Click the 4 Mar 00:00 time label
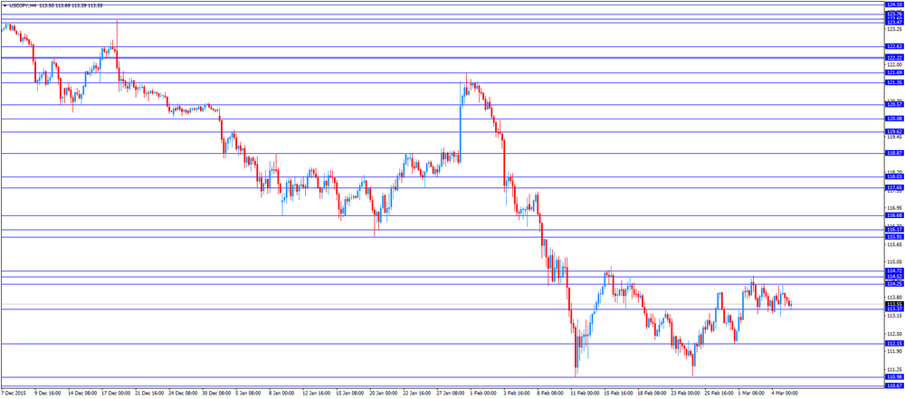 coord(785,394)
